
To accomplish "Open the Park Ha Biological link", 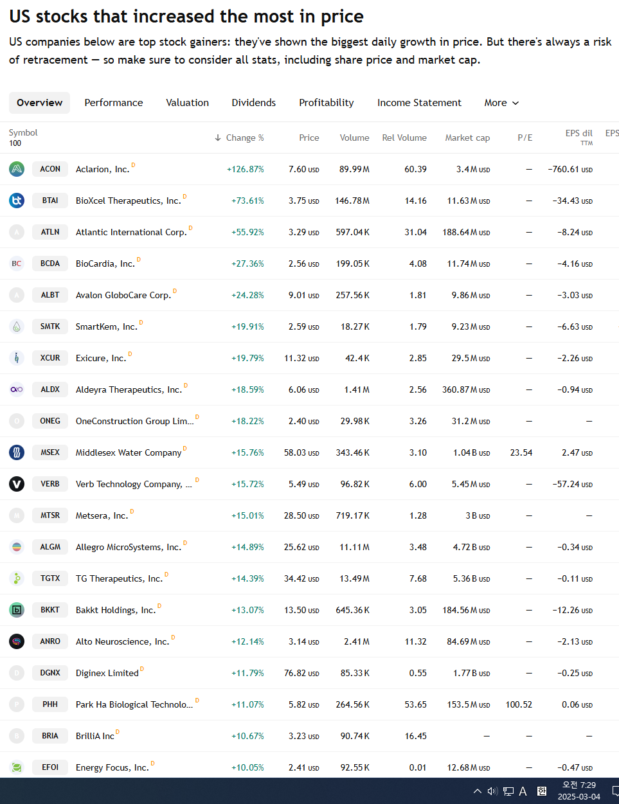I will (134, 704).
